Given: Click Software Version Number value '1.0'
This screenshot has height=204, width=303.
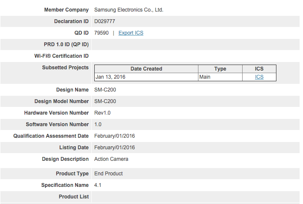Looking at the screenshot, I should pos(98,124).
